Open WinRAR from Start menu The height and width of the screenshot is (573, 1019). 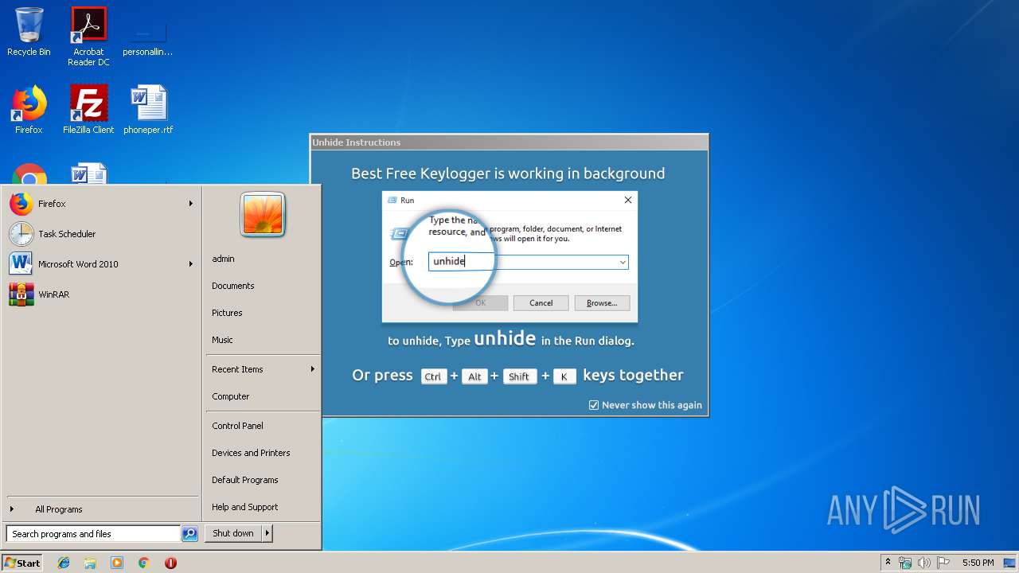(x=101, y=294)
